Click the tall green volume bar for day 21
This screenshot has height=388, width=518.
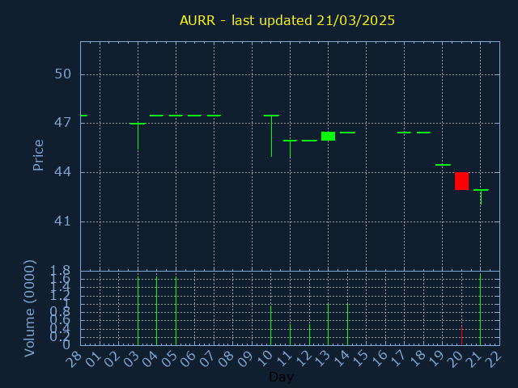tap(480, 310)
